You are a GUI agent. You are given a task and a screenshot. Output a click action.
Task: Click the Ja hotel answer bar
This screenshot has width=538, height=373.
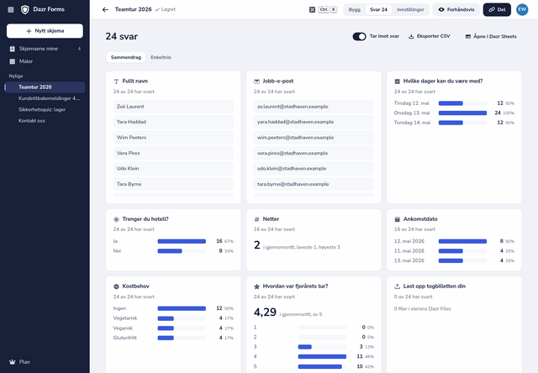tap(182, 241)
